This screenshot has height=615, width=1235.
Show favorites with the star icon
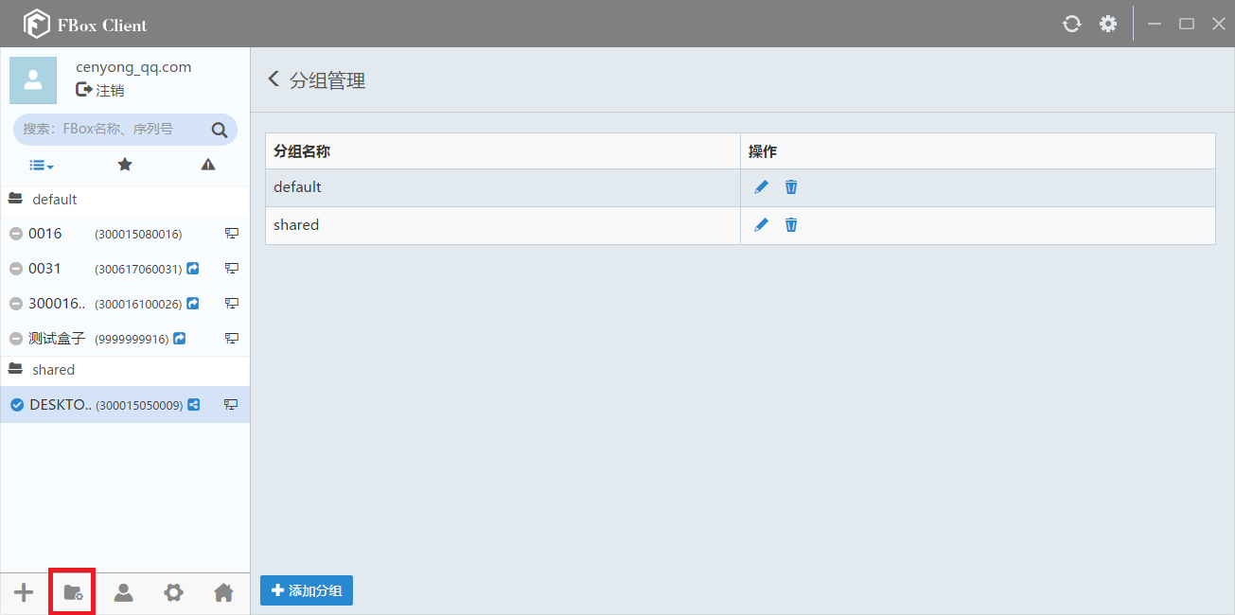point(125,165)
